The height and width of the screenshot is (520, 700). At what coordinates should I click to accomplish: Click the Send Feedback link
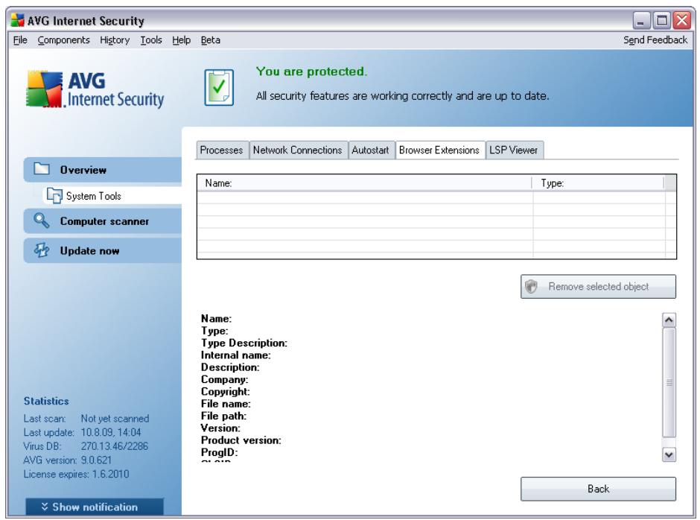point(655,40)
